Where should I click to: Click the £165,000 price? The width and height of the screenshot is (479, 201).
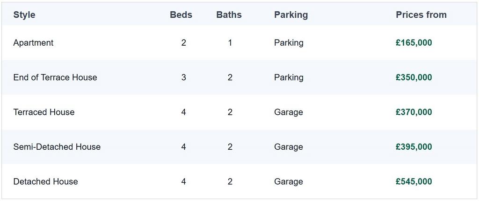tap(414, 42)
